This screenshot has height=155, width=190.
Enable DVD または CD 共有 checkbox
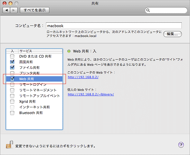pyautogui.click(x=12, y=56)
